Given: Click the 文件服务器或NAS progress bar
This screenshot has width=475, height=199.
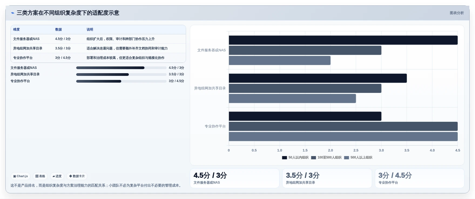Looking at the screenshot, I should (x=121, y=68).
